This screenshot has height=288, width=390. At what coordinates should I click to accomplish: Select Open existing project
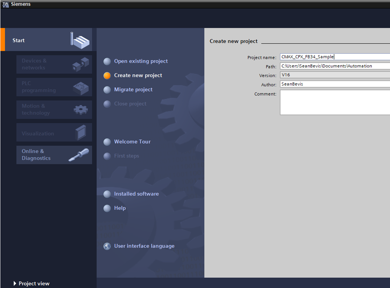click(x=141, y=61)
